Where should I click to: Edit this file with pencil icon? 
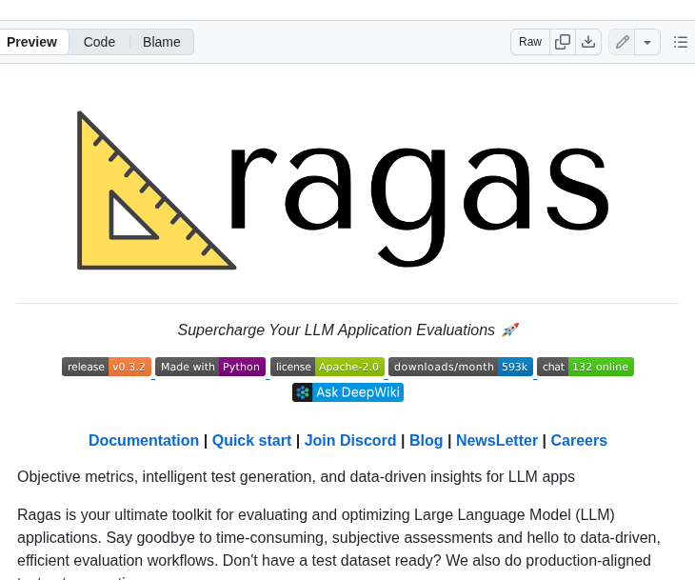pos(622,42)
